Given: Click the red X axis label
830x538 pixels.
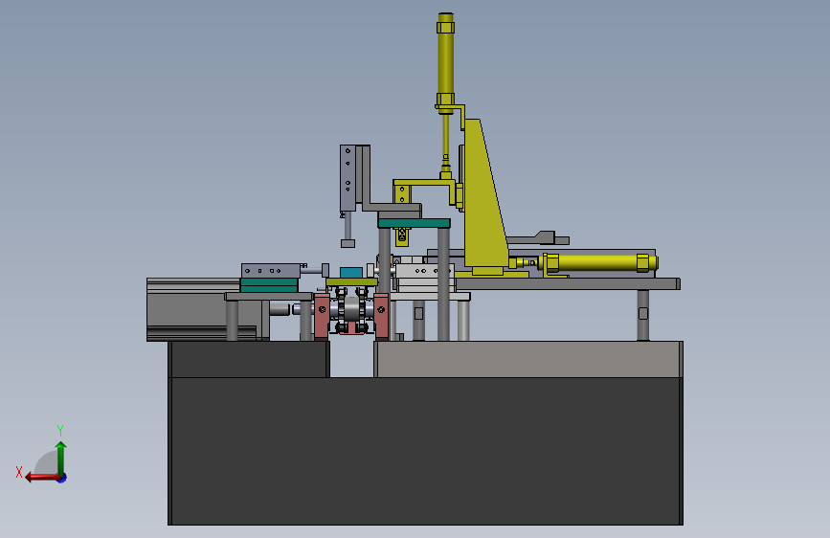Looking at the screenshot, I should pos(19,472).
